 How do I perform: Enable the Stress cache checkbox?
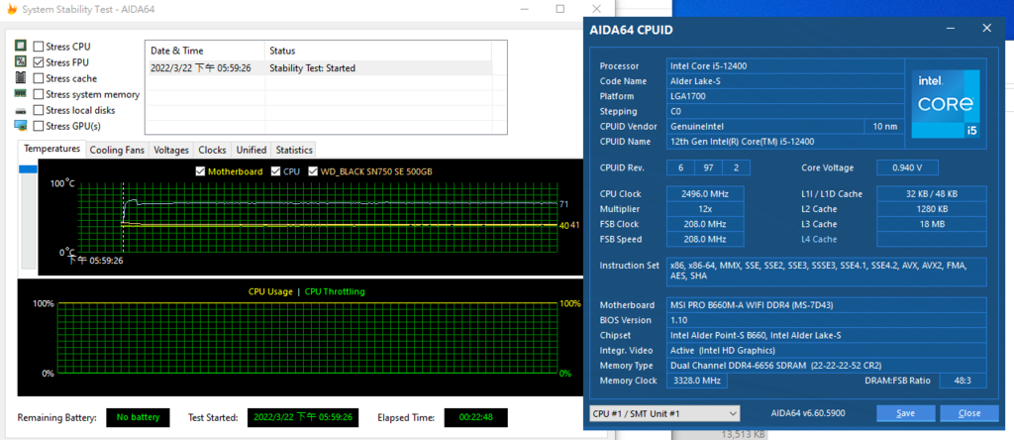[39, 78]
